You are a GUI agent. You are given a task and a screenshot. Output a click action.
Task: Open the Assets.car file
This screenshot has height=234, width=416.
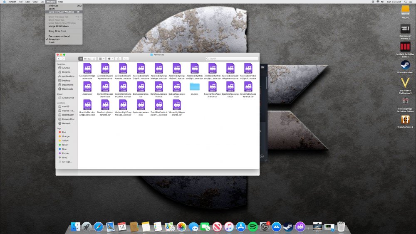point(87,86)
